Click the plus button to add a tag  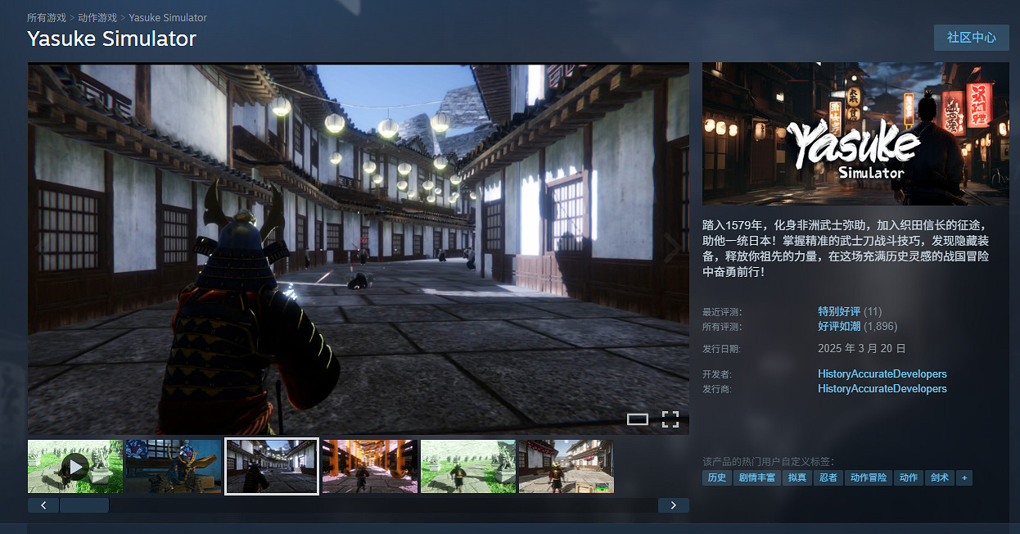click(x=964, y=477)
